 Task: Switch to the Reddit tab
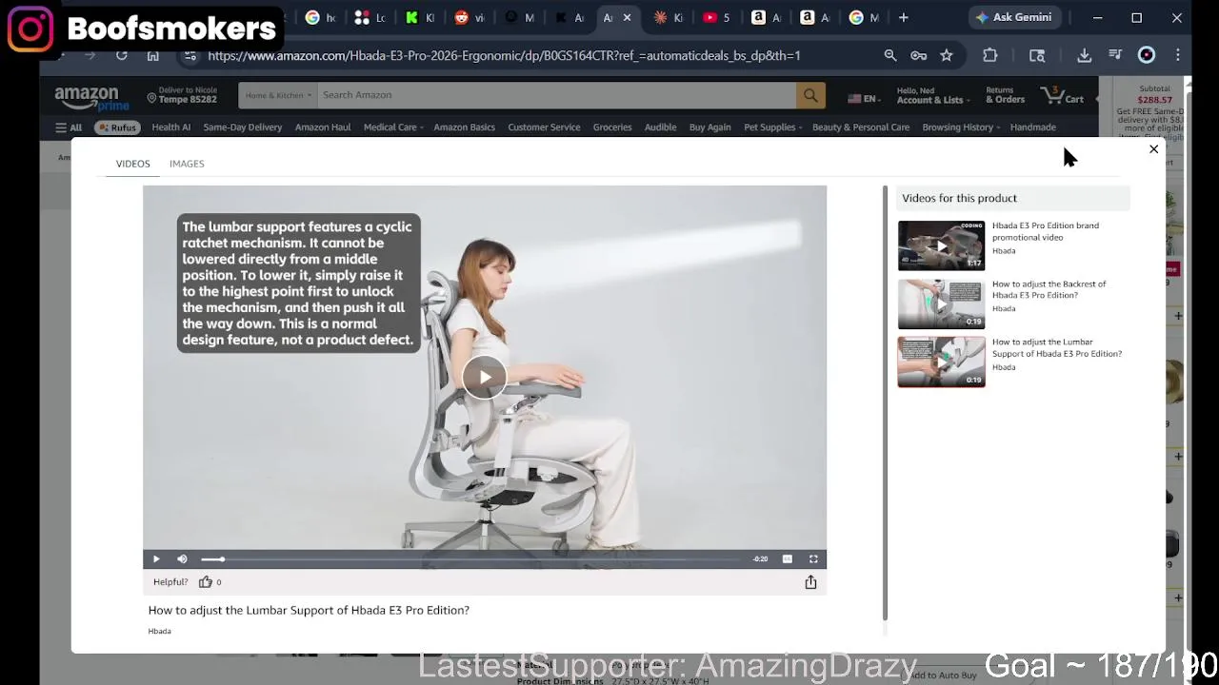point(469,17)
